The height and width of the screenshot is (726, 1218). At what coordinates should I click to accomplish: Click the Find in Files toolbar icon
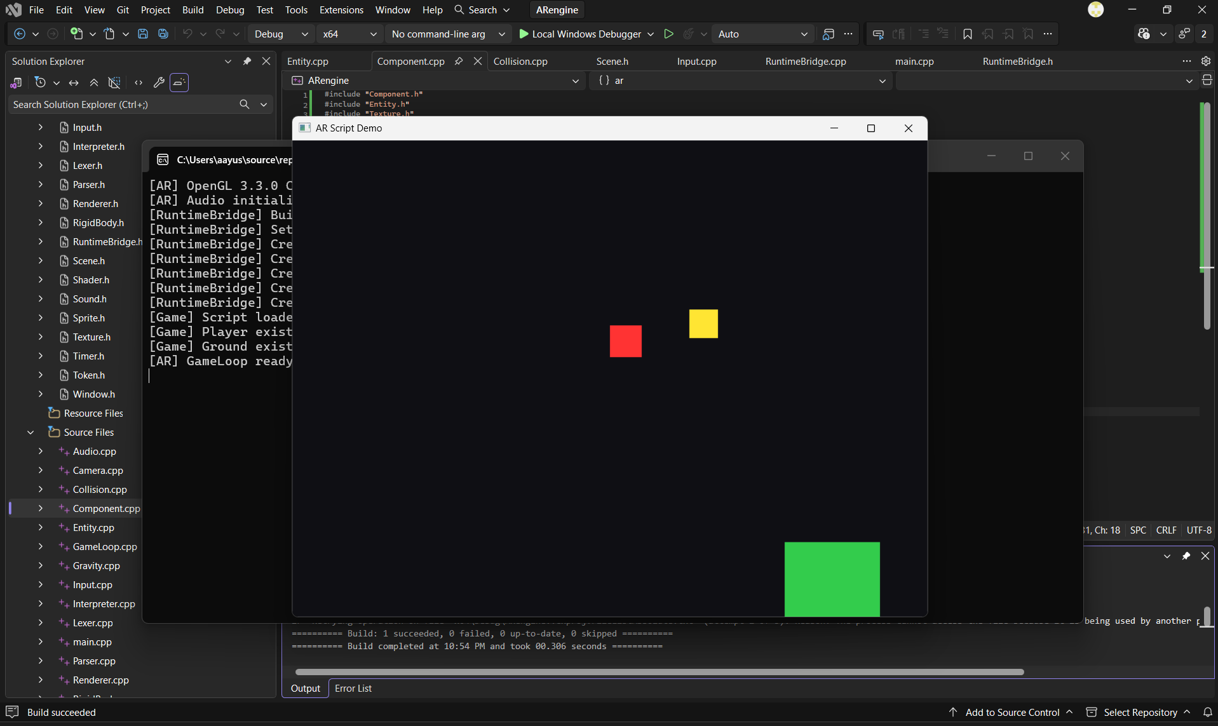[828, 34]
